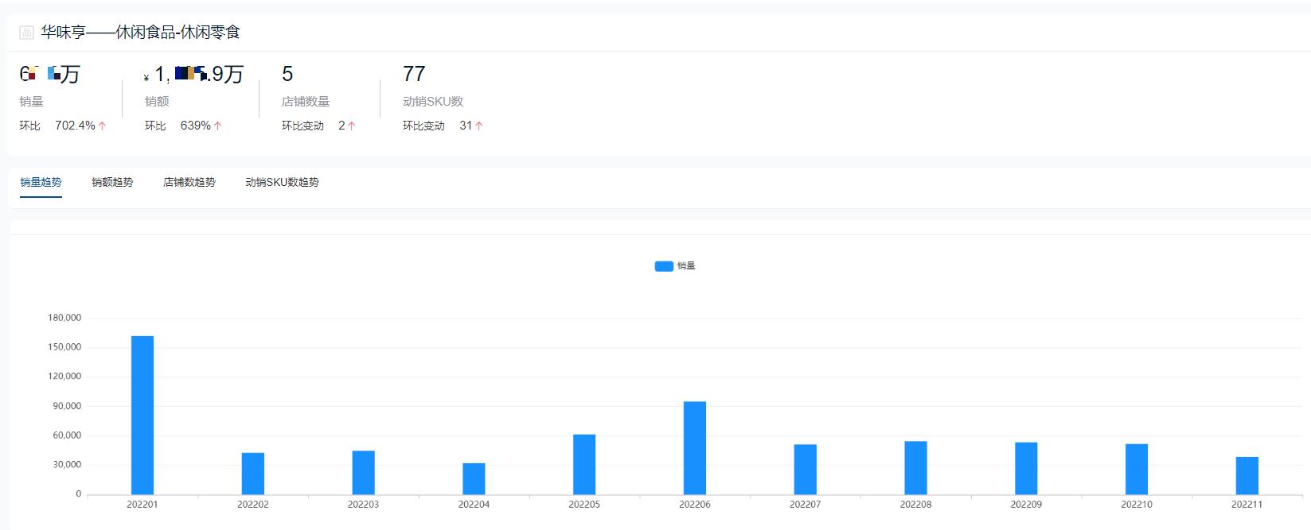
Task: Click the 202206 sales bar
Action: pyautogui.click(x=695, y=448)
